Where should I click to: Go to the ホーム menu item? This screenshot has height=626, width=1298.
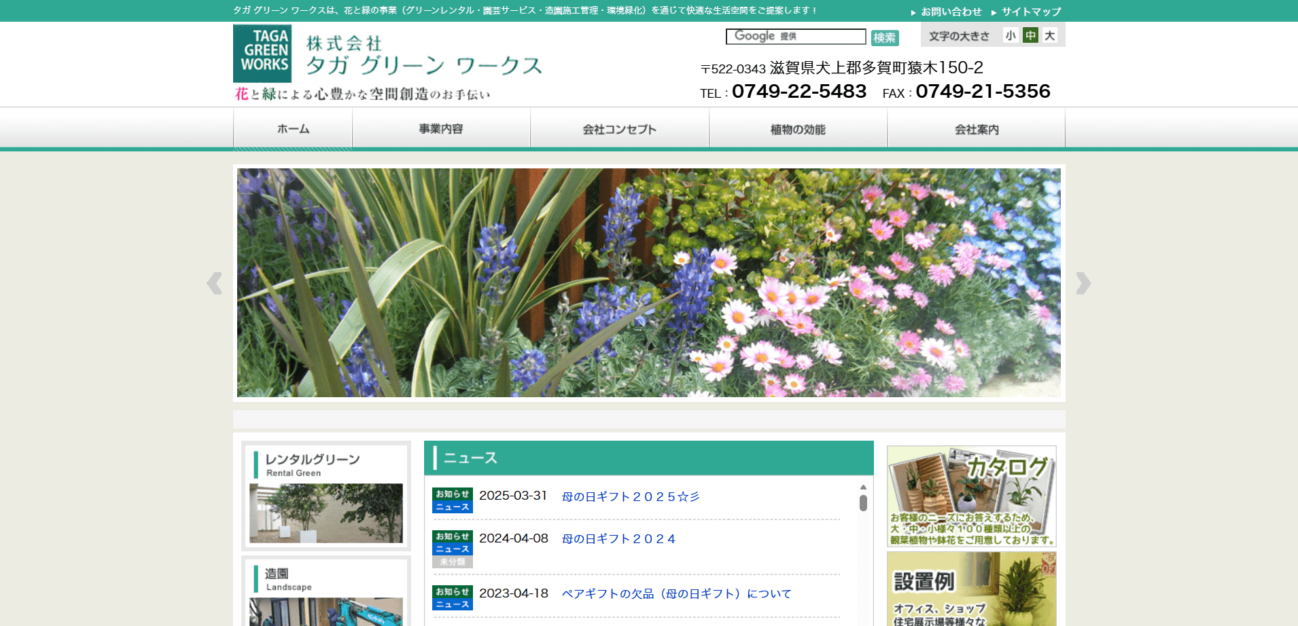293,129
